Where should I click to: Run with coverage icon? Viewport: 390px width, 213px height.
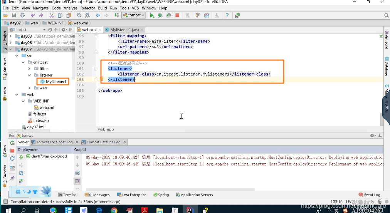click(x=169, y=15)
